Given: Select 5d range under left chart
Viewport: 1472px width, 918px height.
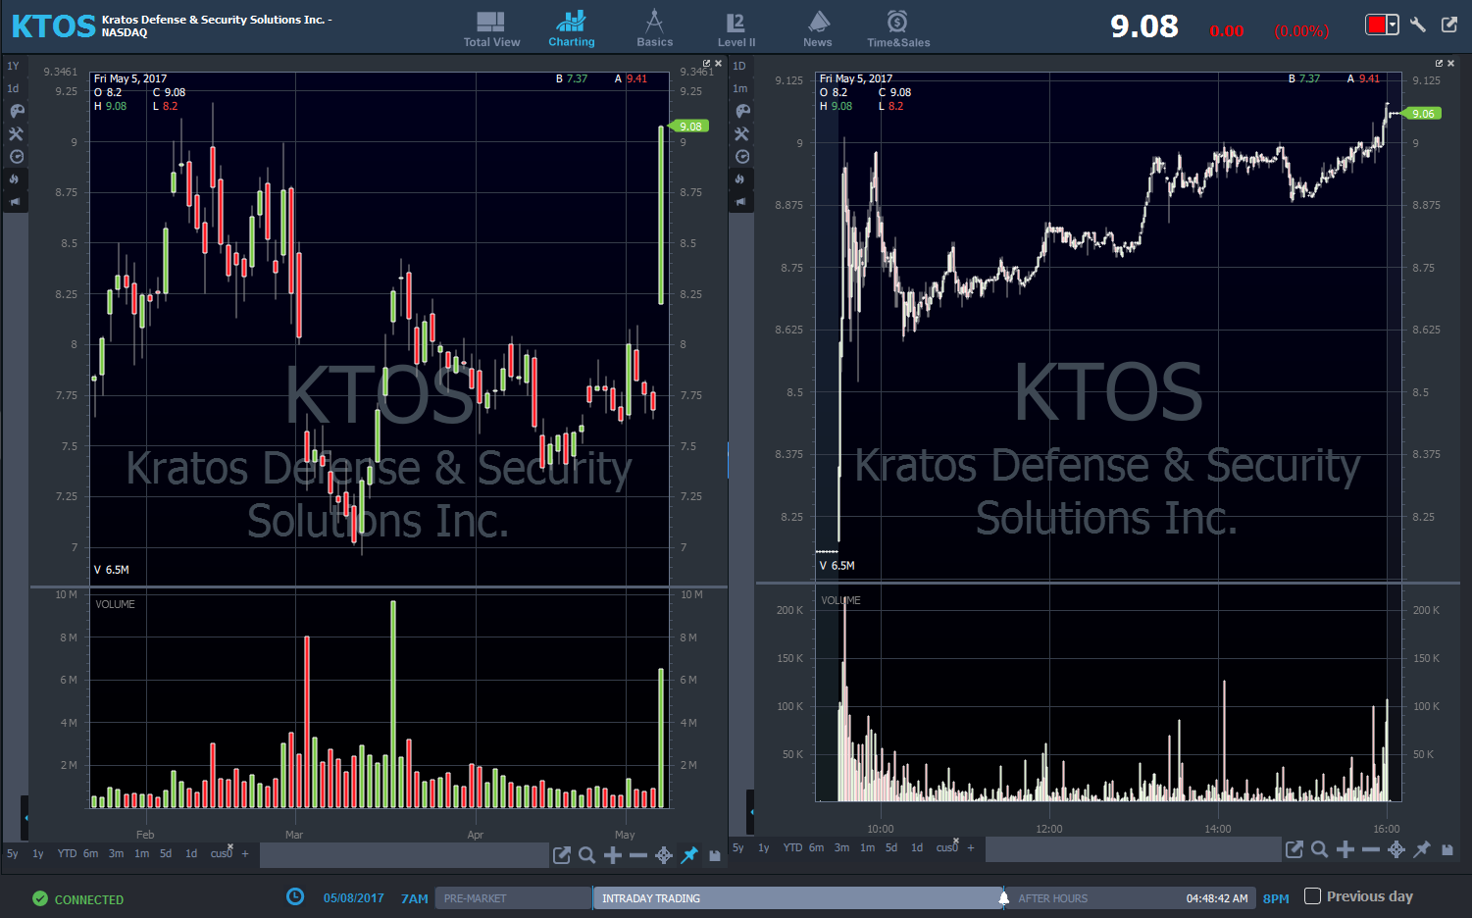Looking at the screenshot, I should (x=166, y=853).
